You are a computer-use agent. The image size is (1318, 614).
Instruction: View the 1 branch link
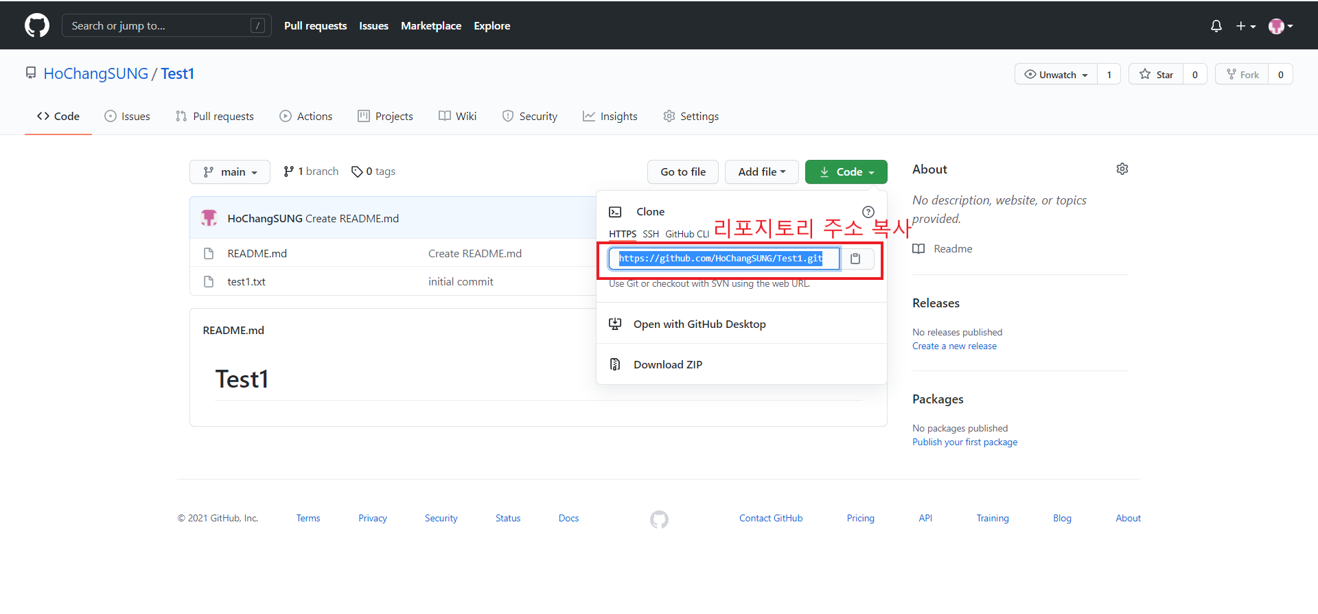[311, 172]
